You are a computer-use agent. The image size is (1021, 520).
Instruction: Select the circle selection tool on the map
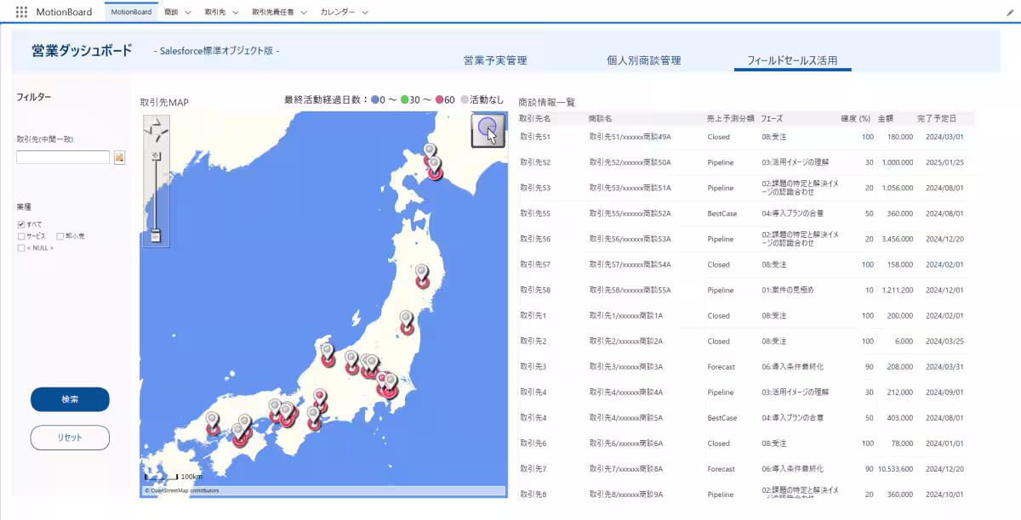click(488, 130)
